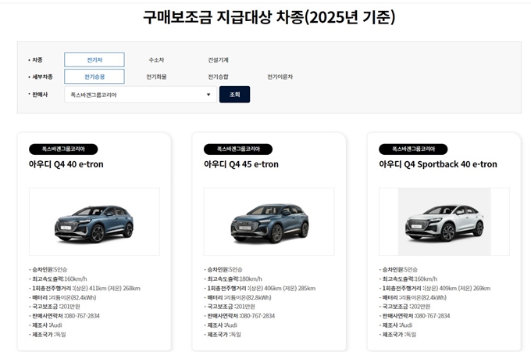Screen dimensions: 531x352
Task: Choose the 전기화물 sub-type filter
Action: tap(156, 77)
